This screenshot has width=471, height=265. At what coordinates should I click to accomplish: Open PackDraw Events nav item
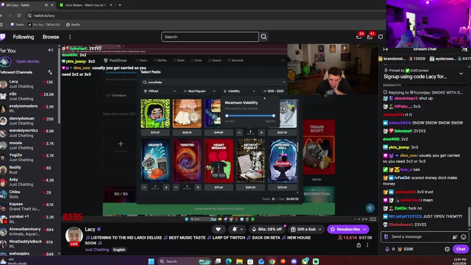tap(215, 60)
